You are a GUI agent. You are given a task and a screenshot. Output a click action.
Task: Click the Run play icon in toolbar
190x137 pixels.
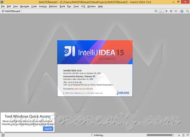point(167,11)
